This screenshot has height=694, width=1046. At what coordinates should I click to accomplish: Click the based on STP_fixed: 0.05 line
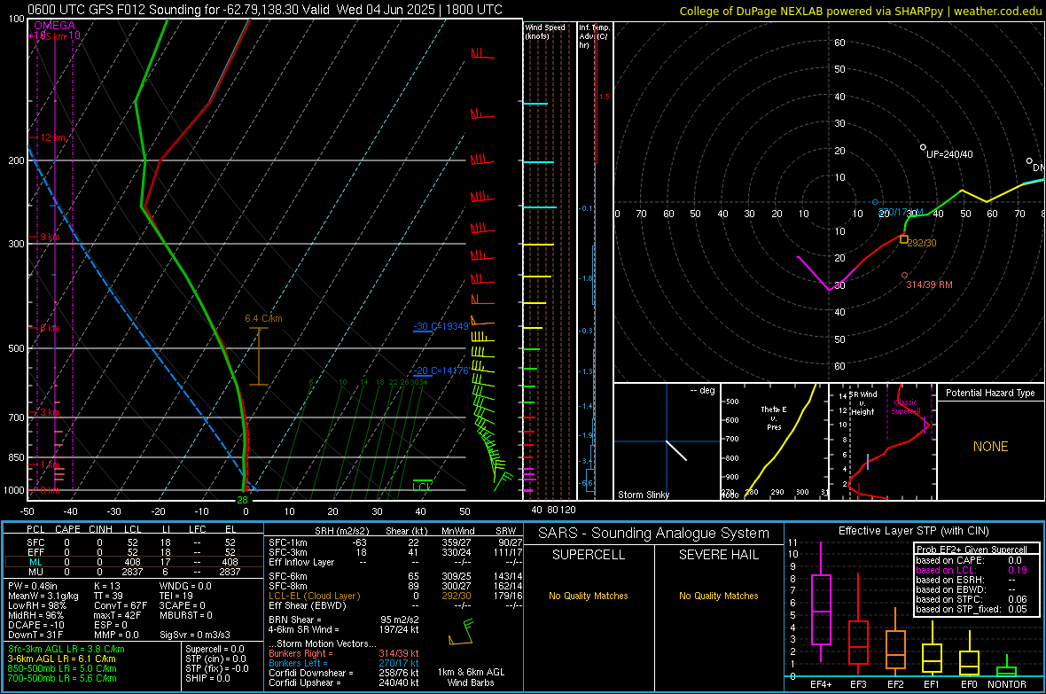tap(972, 609)
